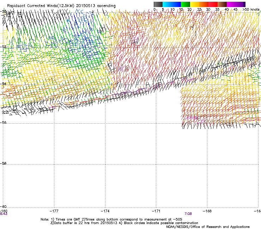Click the latitude label '-60'
Viewport: 261px width, 229px height.
coord(3,206)
